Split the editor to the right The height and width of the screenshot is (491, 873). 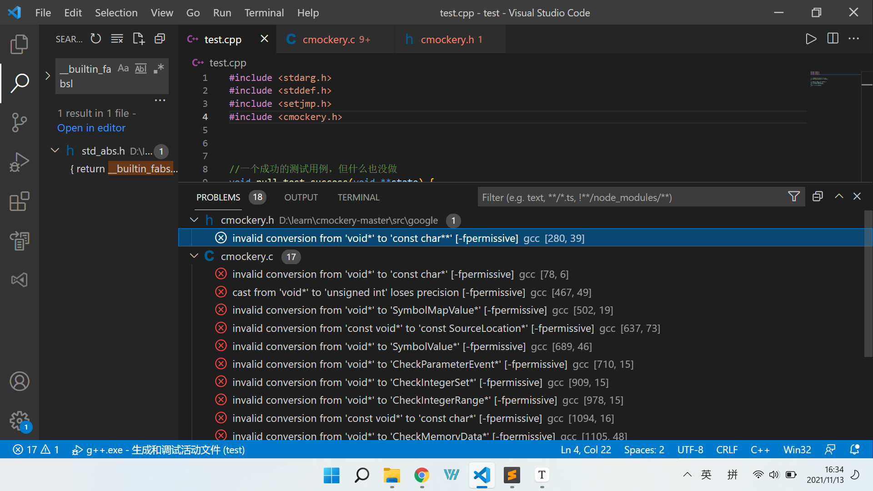(x=833, y=39)
